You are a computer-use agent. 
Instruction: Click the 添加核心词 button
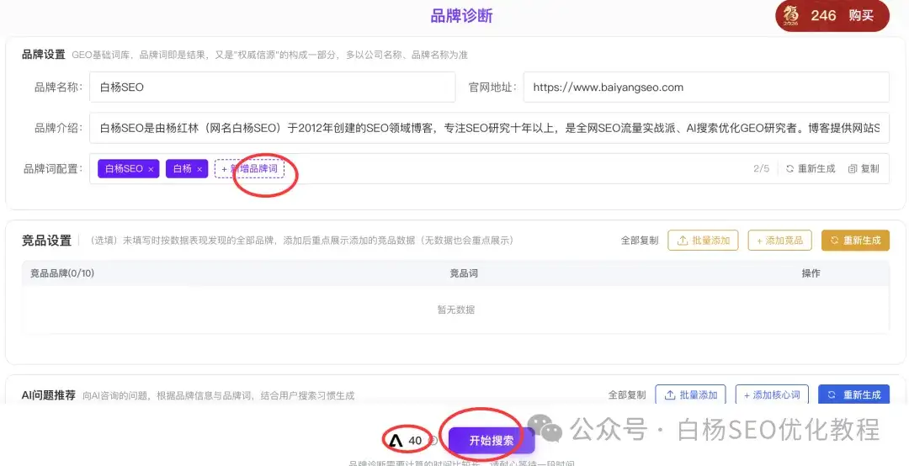pyautogui.click(x=772, y=395)
